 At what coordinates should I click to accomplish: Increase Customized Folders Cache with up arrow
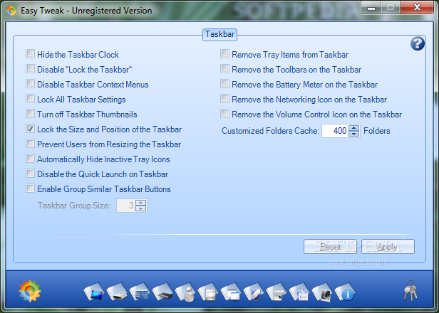(354, 128)
